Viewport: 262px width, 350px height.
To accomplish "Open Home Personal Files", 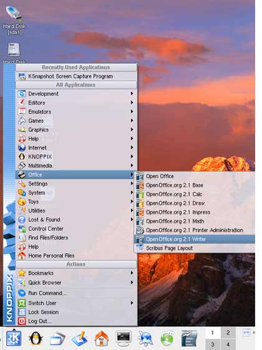I will click(76, 256).
